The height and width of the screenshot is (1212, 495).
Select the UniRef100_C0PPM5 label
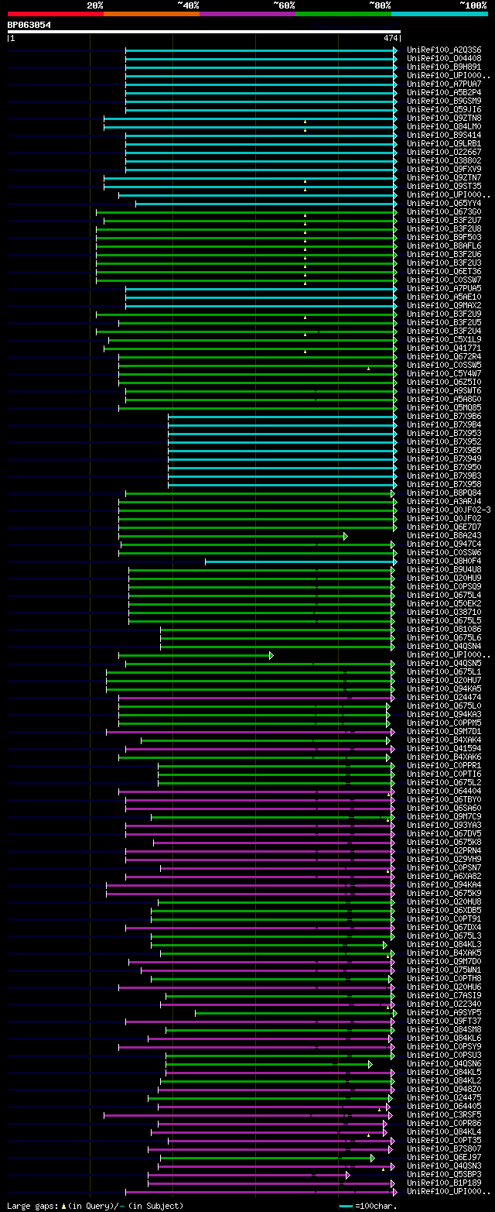pyautogui.click(x=445, y=723)
